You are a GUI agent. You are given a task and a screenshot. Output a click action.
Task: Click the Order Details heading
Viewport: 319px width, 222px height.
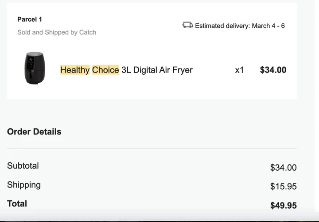pyautogui.click(x=34, y=132)
